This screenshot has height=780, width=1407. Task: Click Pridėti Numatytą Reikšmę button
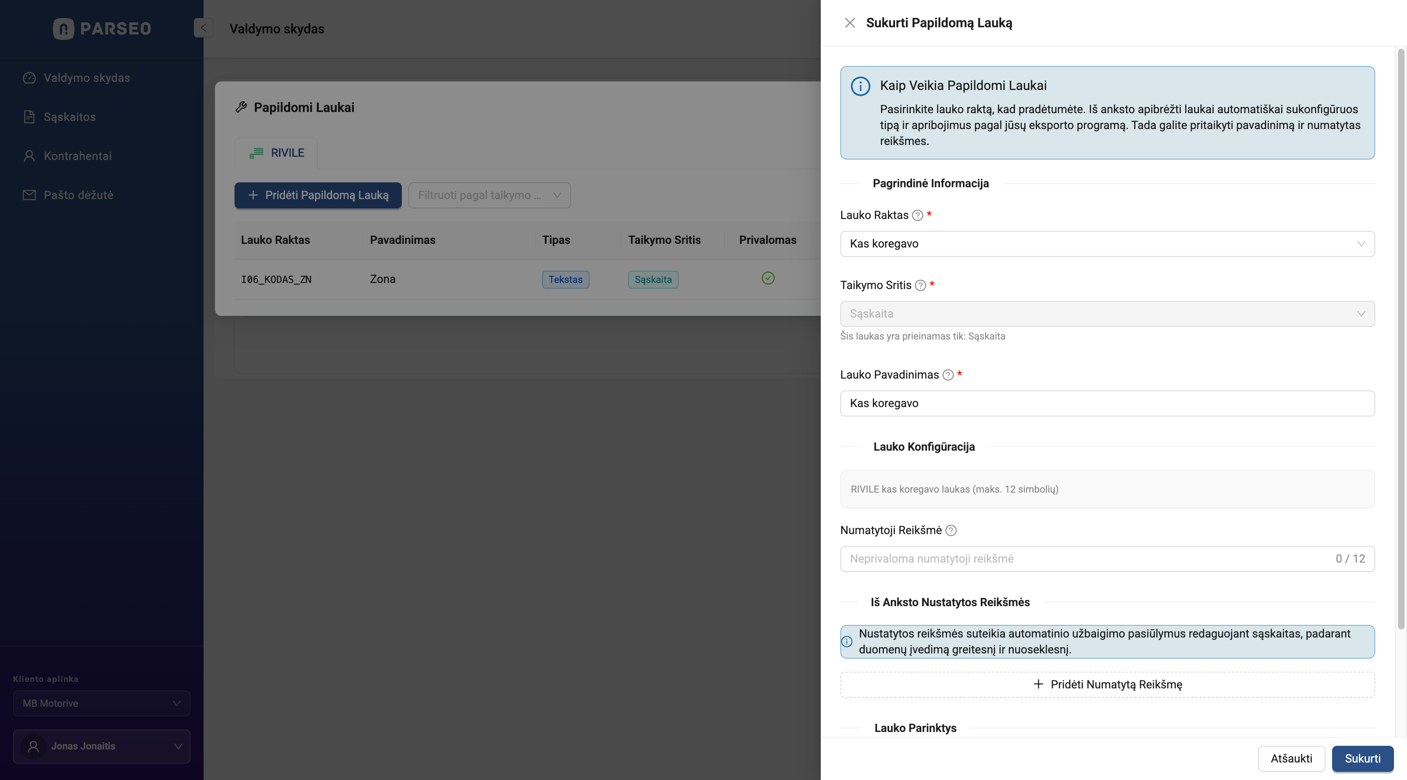(x=1107, y=684)
